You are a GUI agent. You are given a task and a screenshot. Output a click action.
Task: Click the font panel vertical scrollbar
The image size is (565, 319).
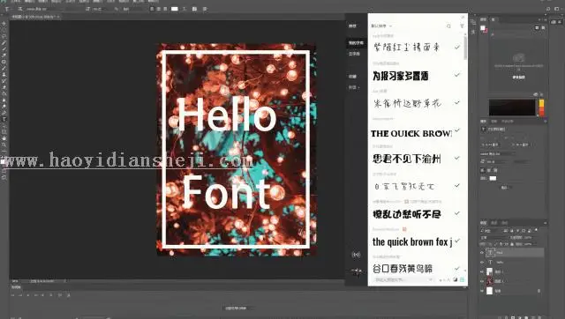pos(465,48)
